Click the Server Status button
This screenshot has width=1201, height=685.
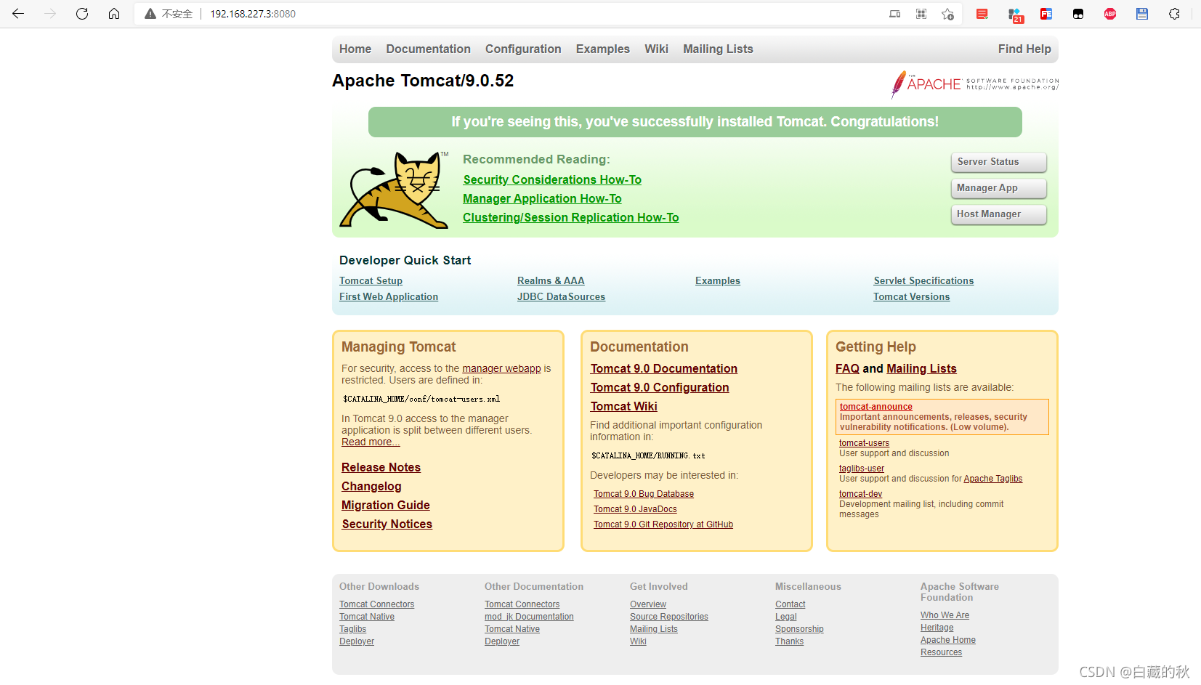click(x=998, y=162)
